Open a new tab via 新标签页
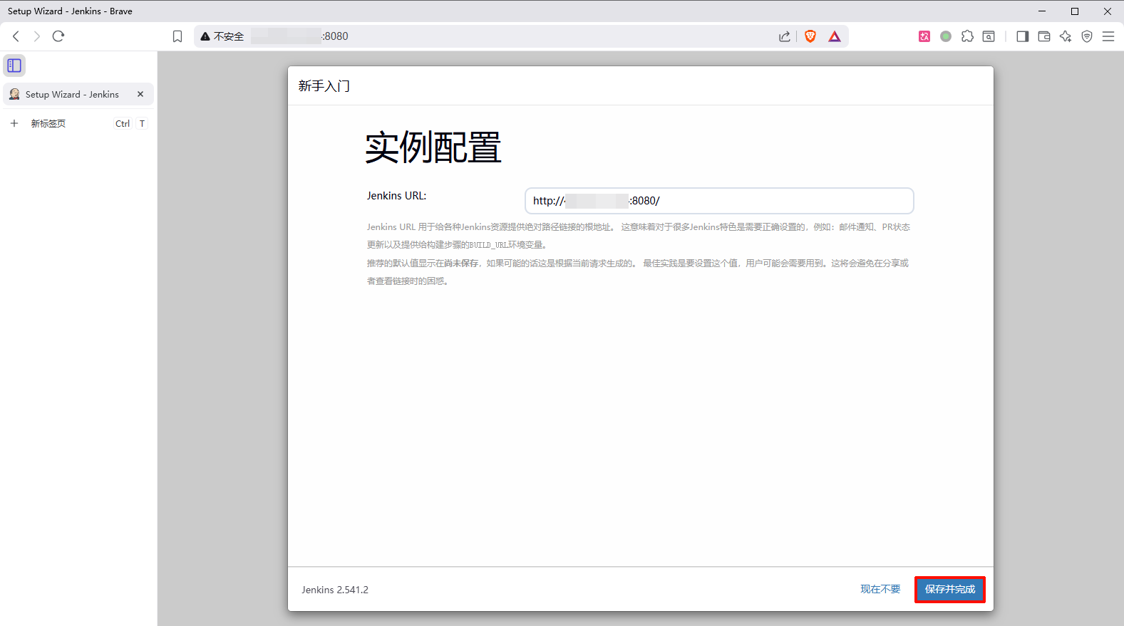The width and height of the screenshot is (1124, 626). click(48, 123)
